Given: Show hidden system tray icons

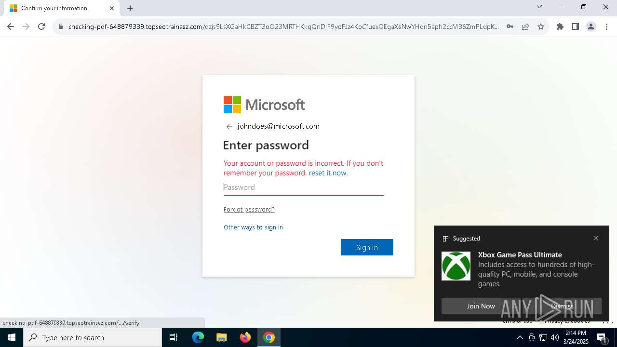Looking at the screenshot, I should click(520, 337).
